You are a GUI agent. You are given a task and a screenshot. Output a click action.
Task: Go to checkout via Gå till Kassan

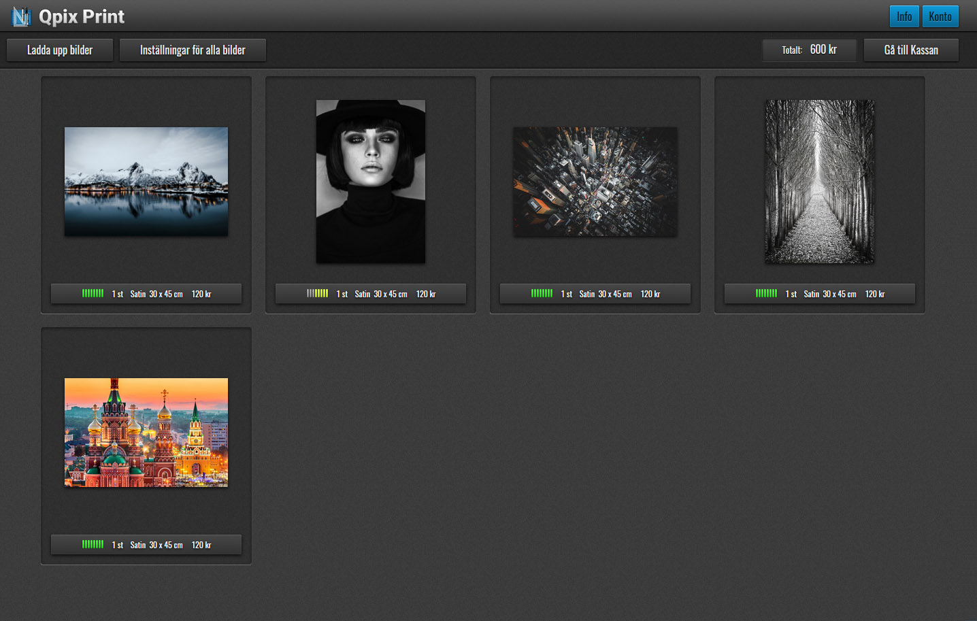tap(911, 50)
